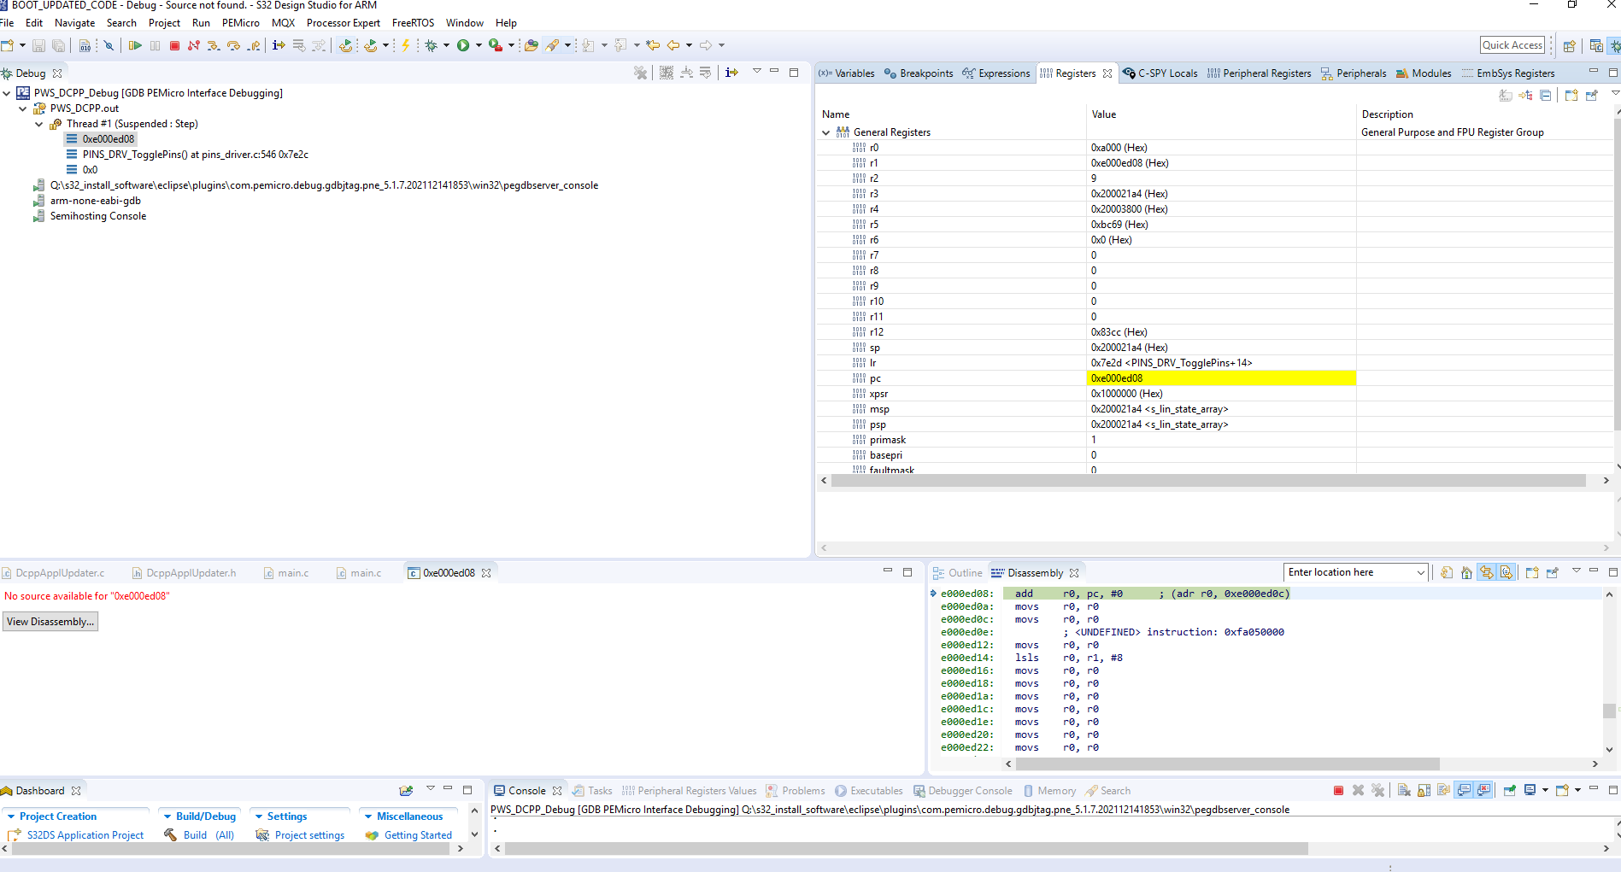
Task: Click the View Disassembly button
Action: pyautogui.click(x=50, y=622)
